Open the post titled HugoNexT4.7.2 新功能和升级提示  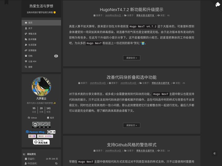click(132, 10)
